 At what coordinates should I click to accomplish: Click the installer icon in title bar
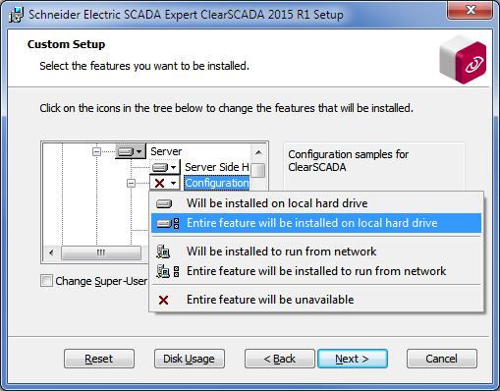pyautogui.click(x=16, y=15)
